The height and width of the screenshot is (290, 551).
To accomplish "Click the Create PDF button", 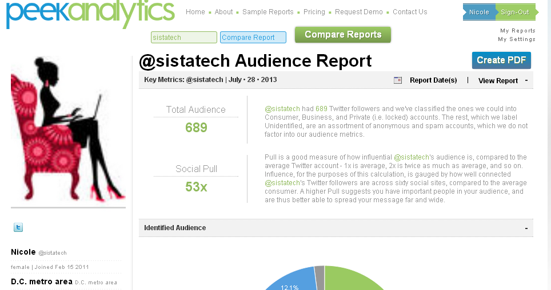I will pyautogui.click(x=501, y=60).
